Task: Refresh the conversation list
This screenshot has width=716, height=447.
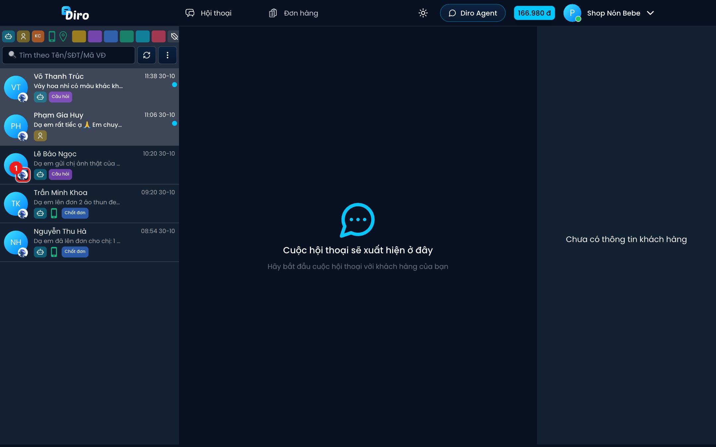Action: [147, 55]
